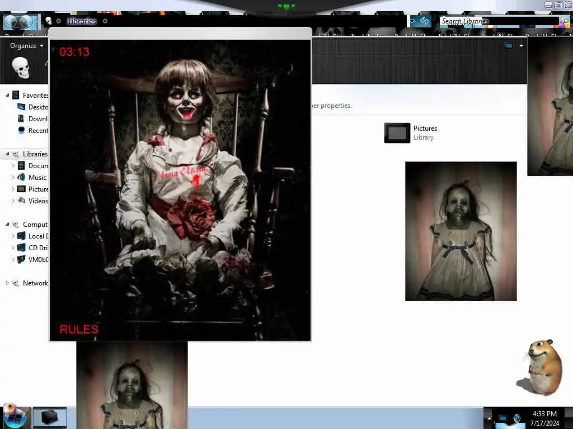
Task: Click the Refresh button beside the address bar
Action: [424, 21]
